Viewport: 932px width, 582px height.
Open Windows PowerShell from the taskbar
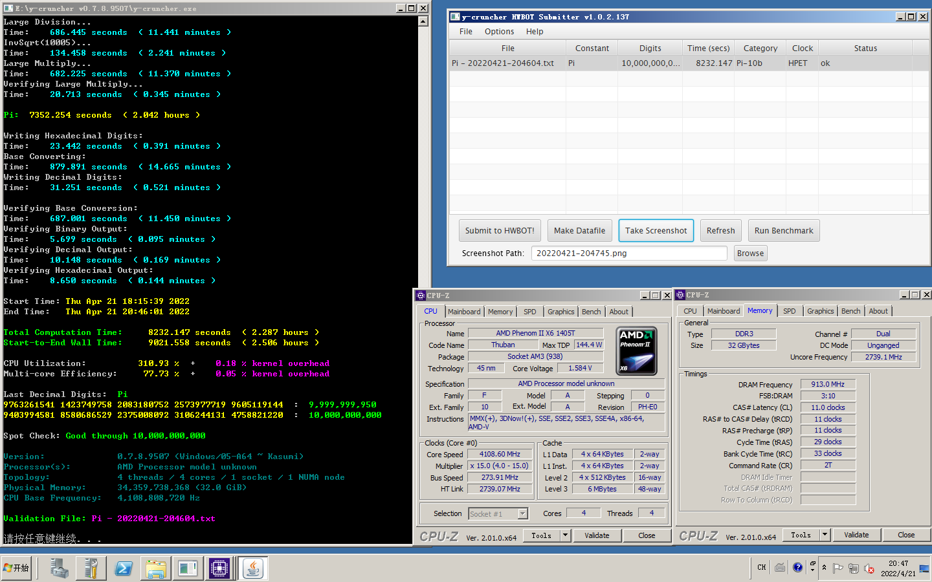point(124,568)
